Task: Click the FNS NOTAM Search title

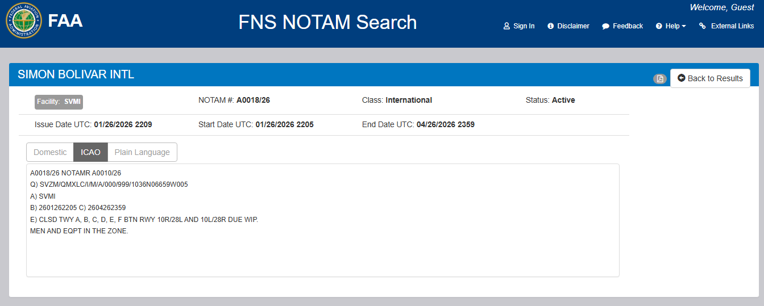Action: pyautogui.click(x=327, y=23)
